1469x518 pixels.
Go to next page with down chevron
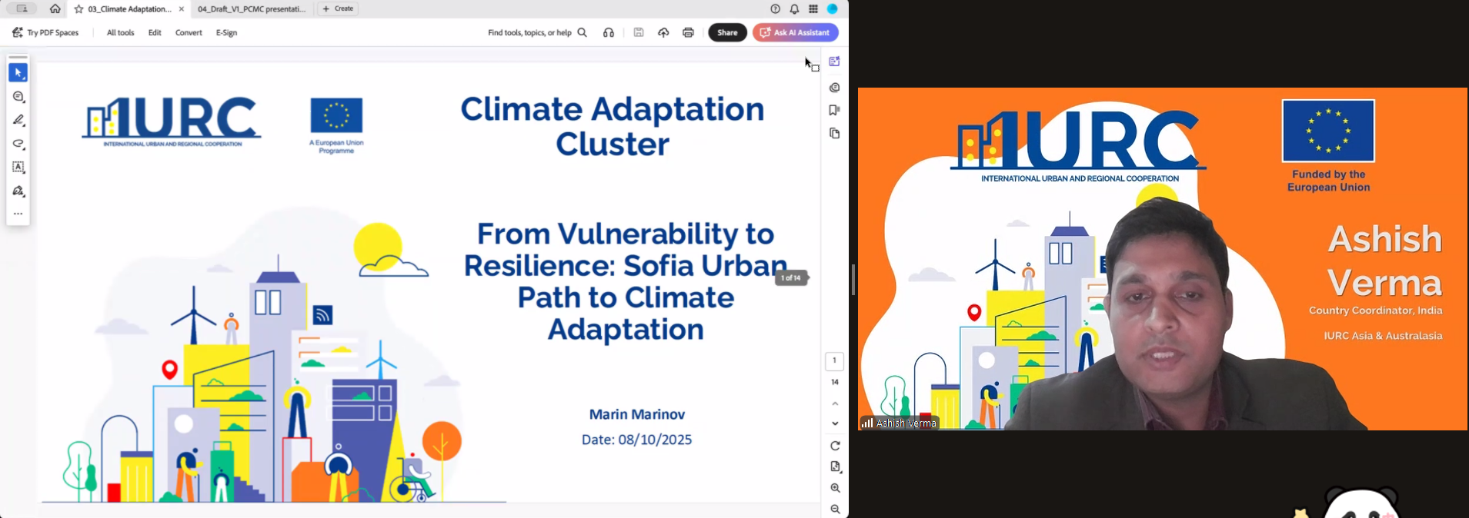pos(835,423)
